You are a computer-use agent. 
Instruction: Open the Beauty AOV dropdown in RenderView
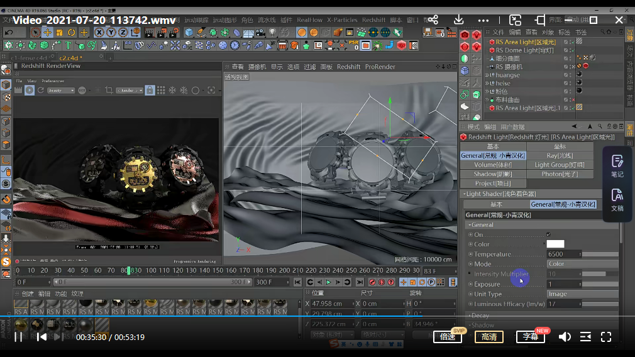[x=61, y=91]
